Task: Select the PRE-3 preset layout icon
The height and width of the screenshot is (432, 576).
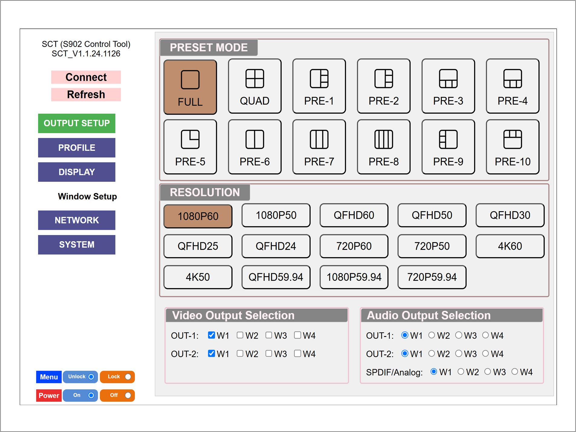Action: (448, 86)
